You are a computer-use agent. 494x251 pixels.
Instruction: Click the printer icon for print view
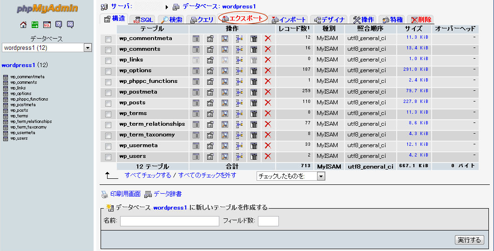pyautogui.click(x=105, y=194)
